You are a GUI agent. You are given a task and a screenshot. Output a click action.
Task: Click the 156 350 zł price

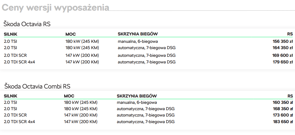(x=283, y=41)
